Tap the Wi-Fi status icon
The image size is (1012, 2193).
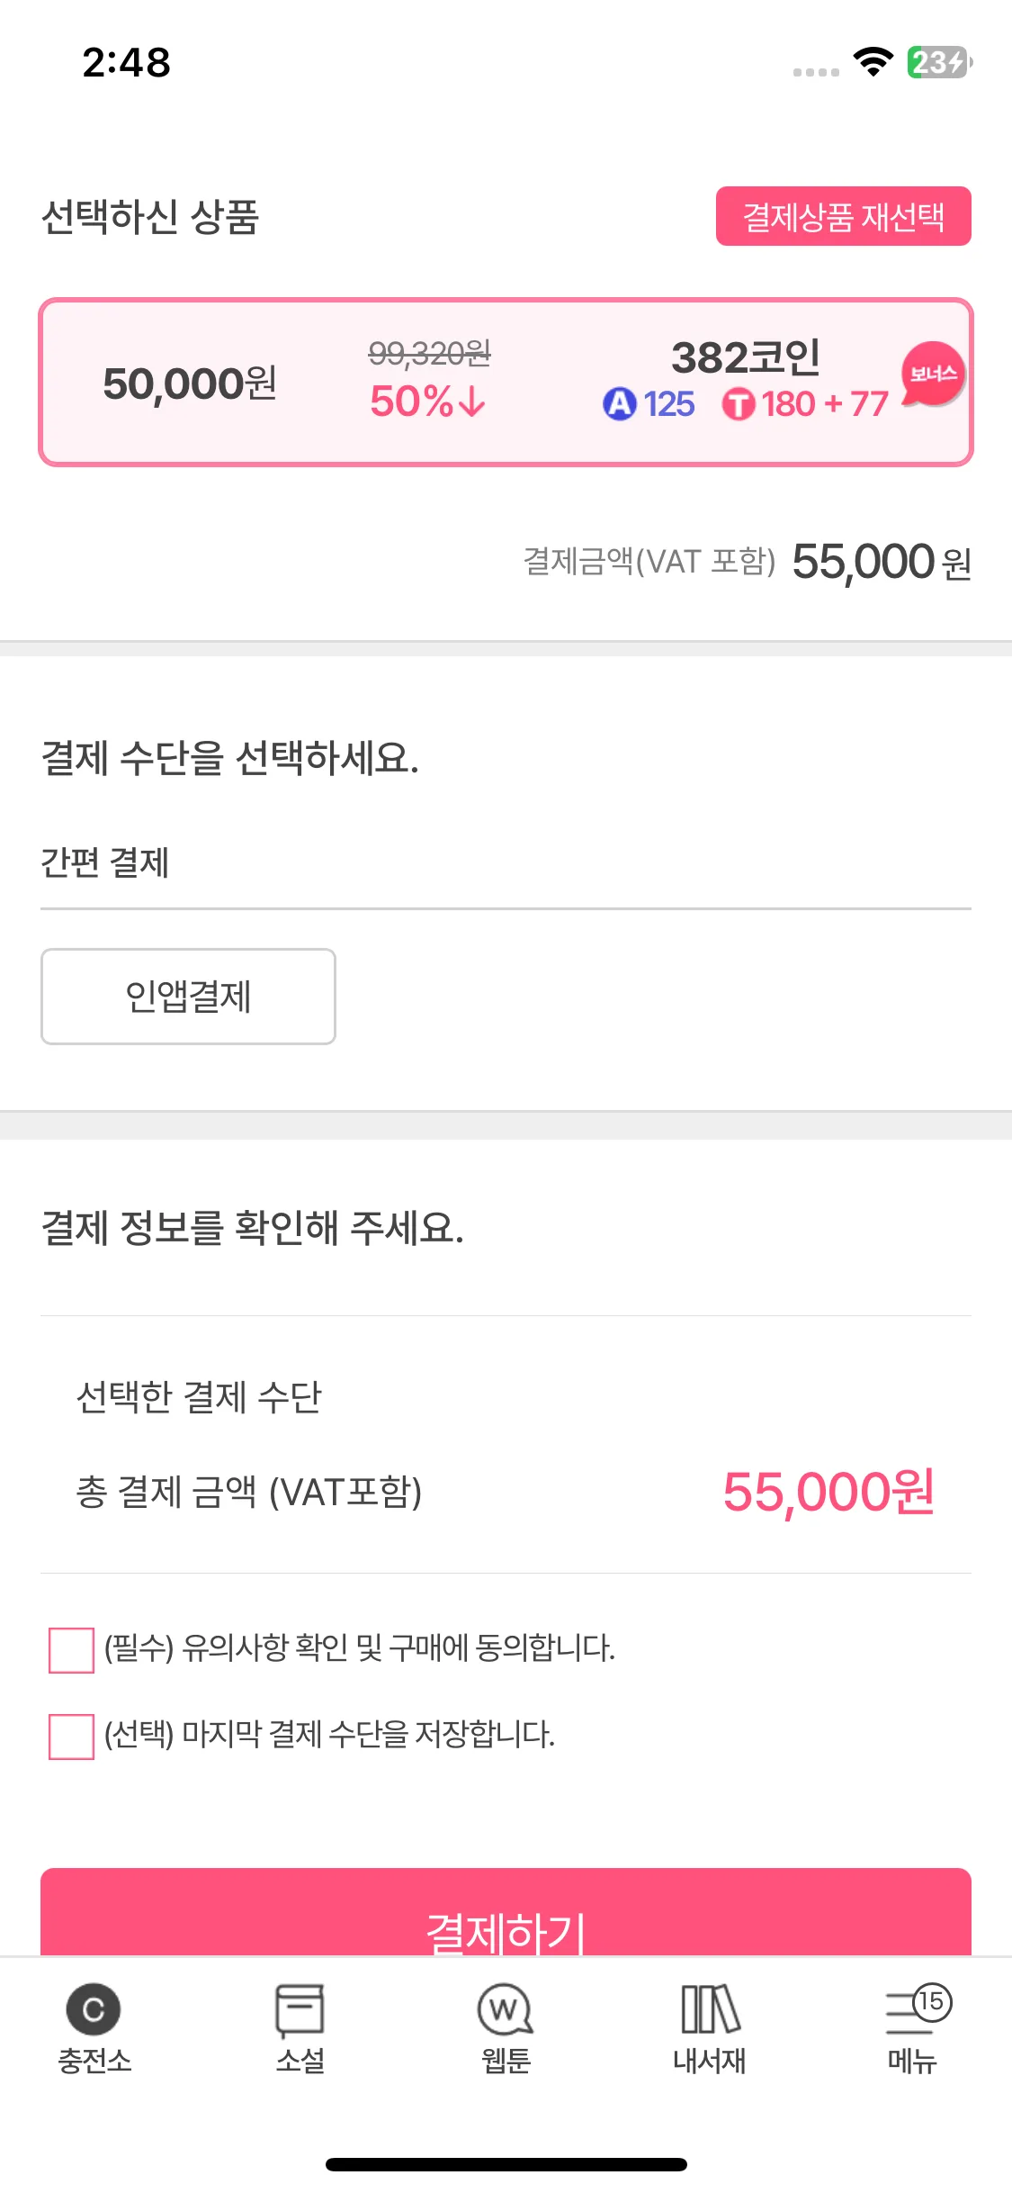873,62
